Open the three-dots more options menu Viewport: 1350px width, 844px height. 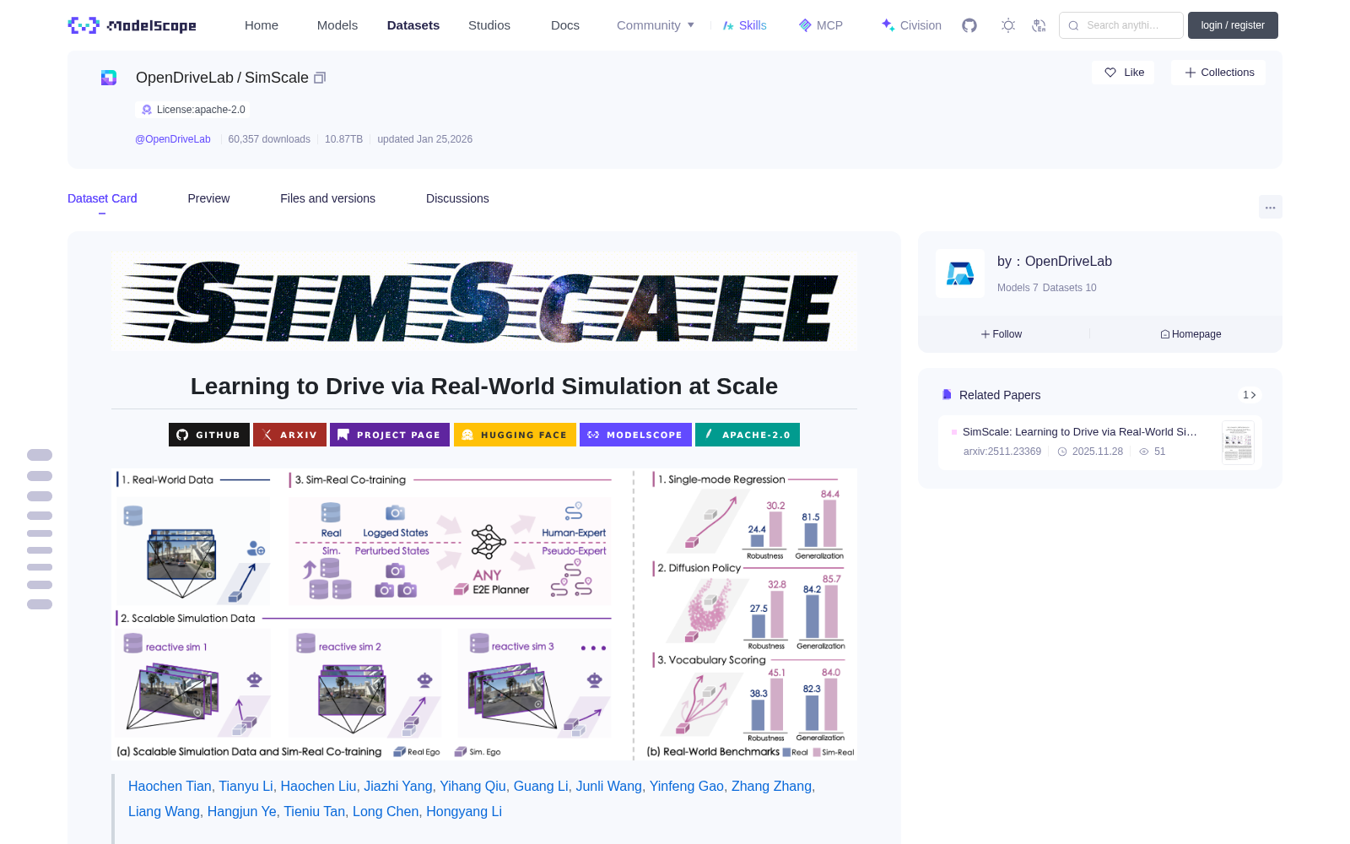point(1270,207)
